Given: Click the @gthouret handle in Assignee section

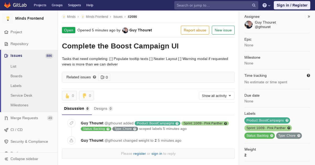Looking at the screenshot, I should [x=263, y=27].
